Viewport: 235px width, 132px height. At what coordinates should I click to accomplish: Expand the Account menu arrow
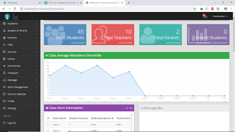click(36, 52)
